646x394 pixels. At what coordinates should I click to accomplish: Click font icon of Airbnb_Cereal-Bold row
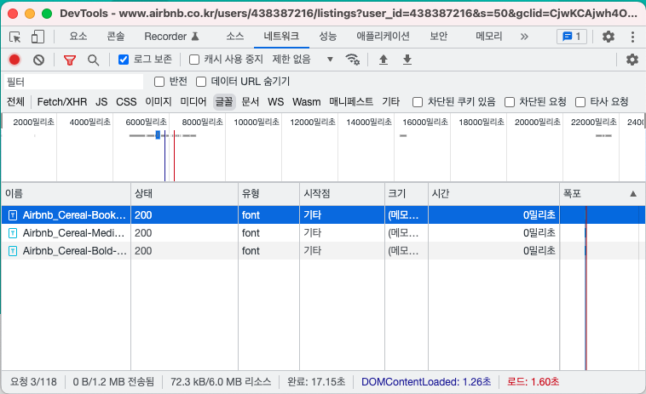[13, 251]
